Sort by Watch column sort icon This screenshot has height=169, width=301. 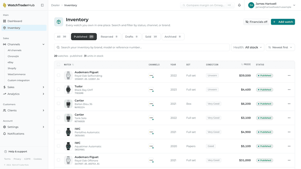(73, 65)
